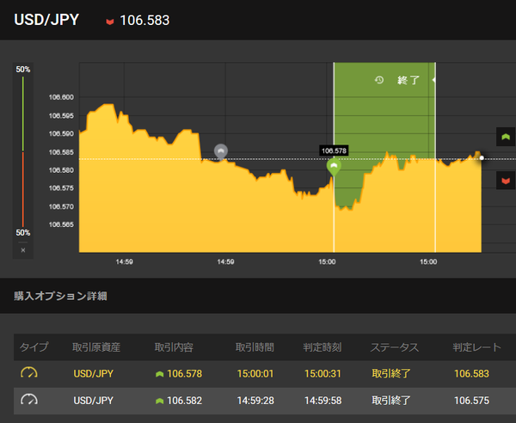Click the entry rate 106.582 in table
Screen dimensions: 516x423
pyautogui.click(x=185, y=401)
